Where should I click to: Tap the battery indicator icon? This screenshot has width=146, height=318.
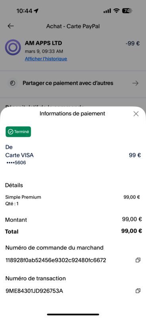tap(127, 11)
